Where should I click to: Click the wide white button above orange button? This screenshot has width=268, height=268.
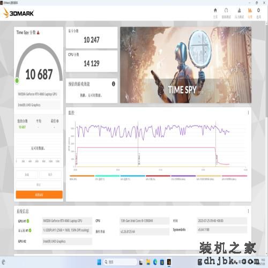[39, 184]
